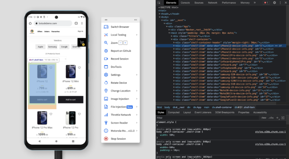
Task: Open DevTools settings gear
Action: tap(275, 3)
